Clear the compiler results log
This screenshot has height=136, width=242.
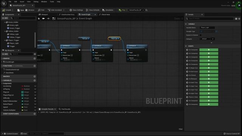[181, 129]
